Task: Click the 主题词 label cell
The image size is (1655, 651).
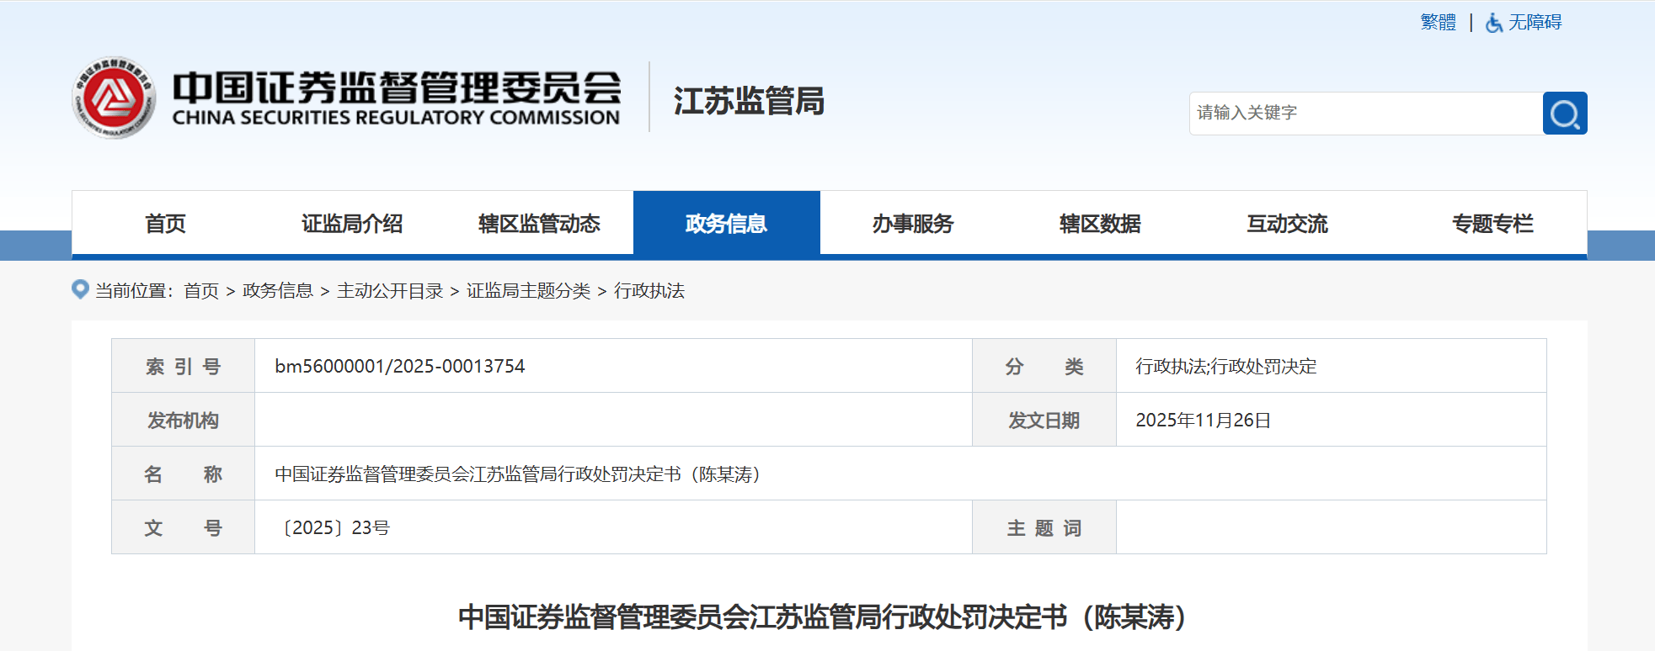Action: 1044,528
